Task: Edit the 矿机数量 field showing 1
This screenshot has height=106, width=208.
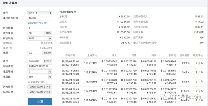Action: point(40,28)
